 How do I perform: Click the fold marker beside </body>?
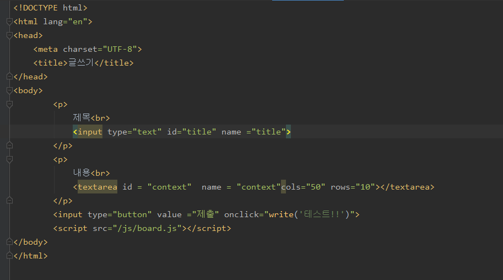(x=9, y=242)
